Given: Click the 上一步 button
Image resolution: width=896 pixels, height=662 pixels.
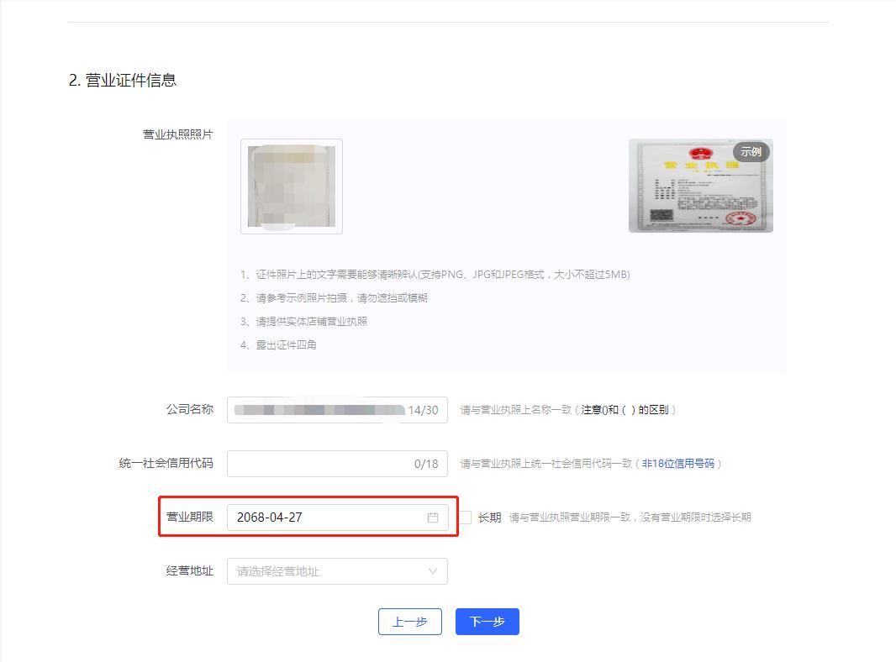Looking at the screenshot, I should tap(409, 622).
